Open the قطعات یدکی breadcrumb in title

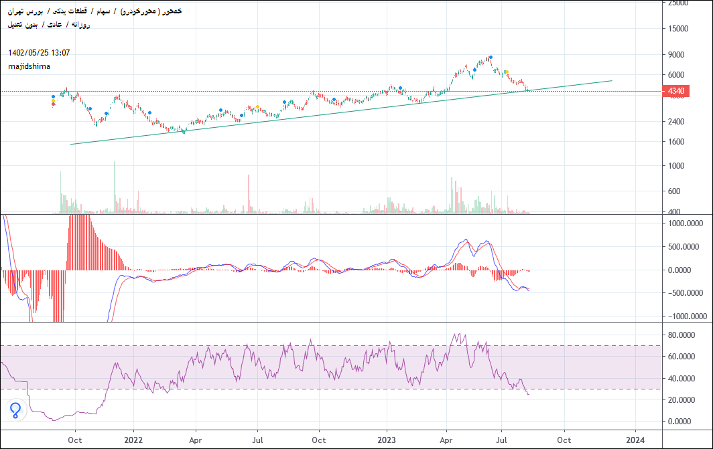[70, 11]
